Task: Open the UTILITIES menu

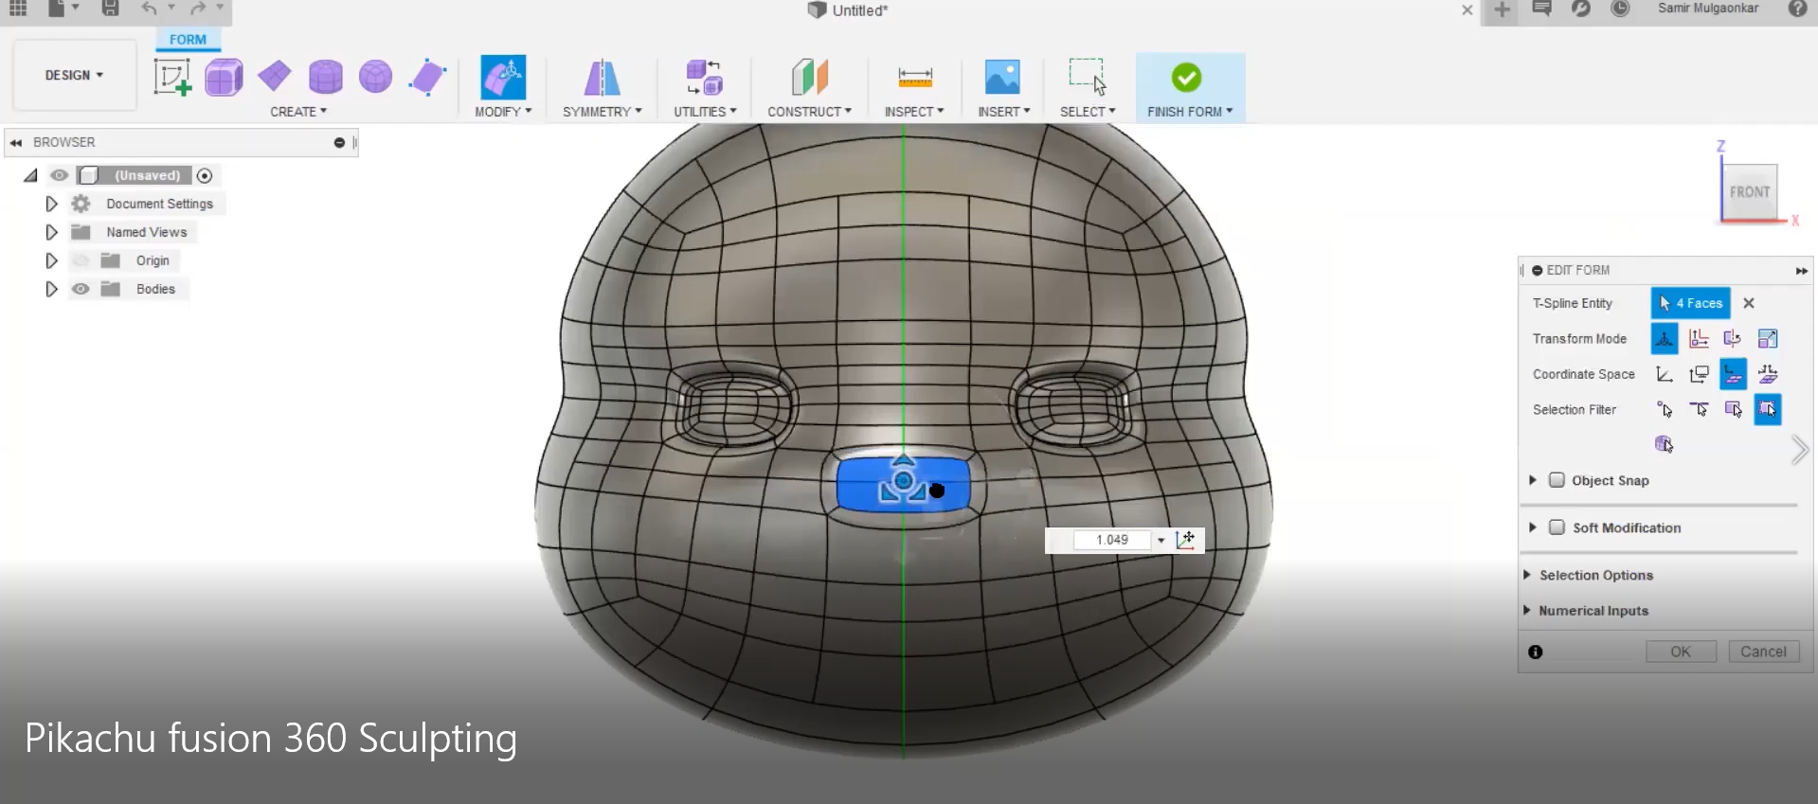Action: (705, 112)
